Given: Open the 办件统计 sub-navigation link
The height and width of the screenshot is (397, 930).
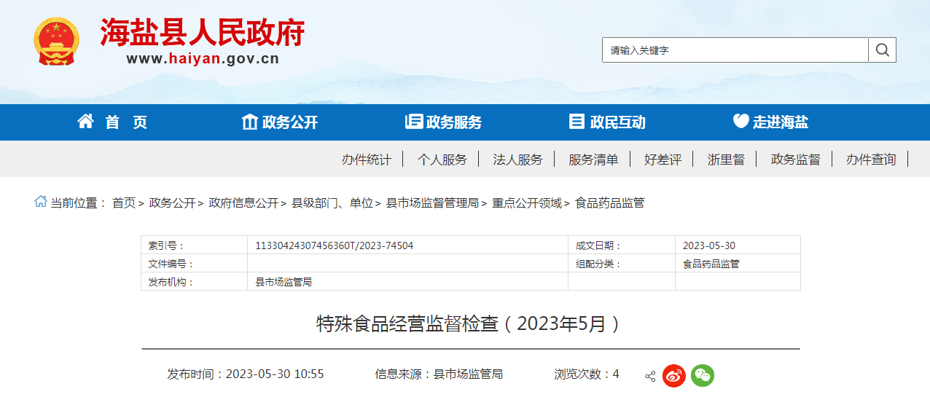Looking at the screenshot, I should click(367, 160).
